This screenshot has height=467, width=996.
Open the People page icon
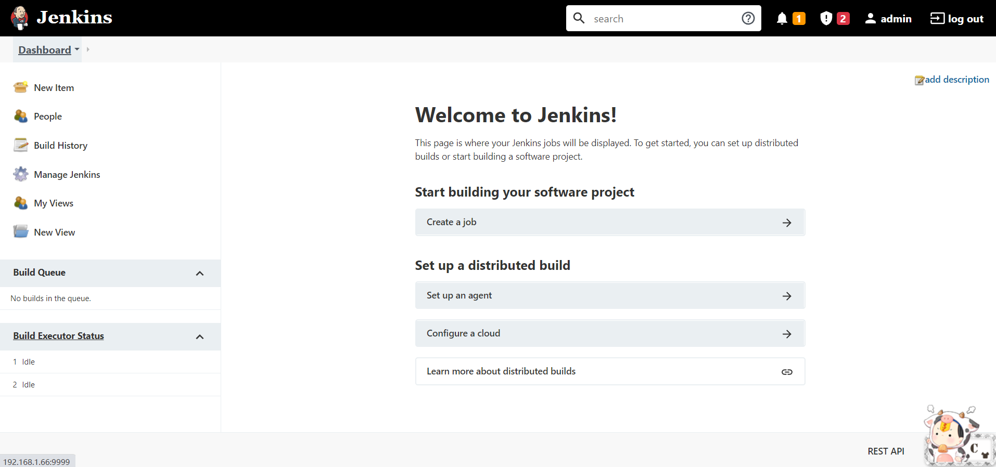[x=21, y=116]
